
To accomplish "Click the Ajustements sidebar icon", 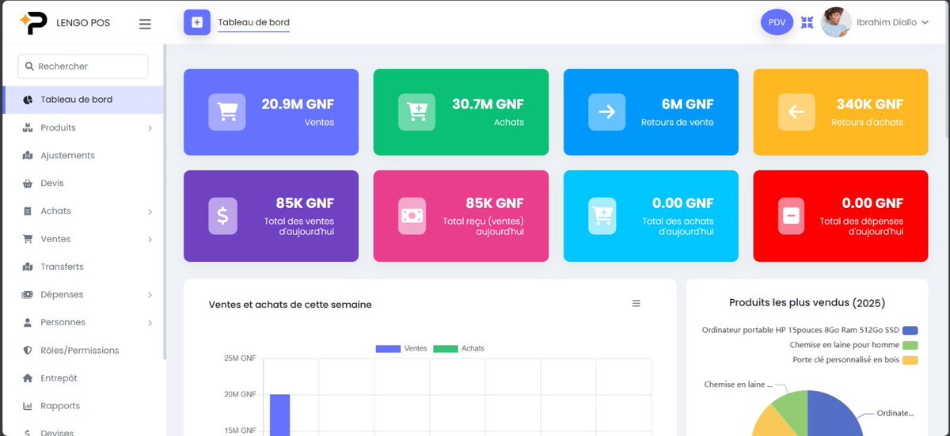I will pos(28,155).
